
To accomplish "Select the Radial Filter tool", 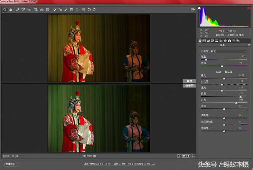I will (x=77, y=10).
